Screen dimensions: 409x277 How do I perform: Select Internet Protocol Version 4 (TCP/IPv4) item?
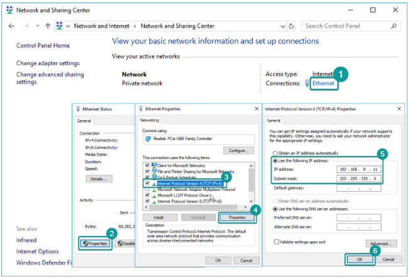click(x=189, y=183)
